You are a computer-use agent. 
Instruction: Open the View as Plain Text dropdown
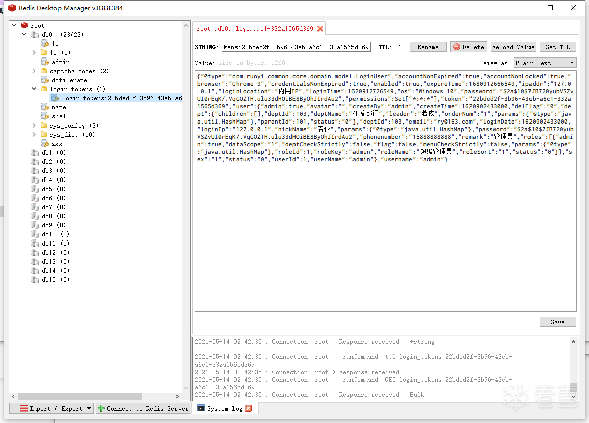(545, 63)
